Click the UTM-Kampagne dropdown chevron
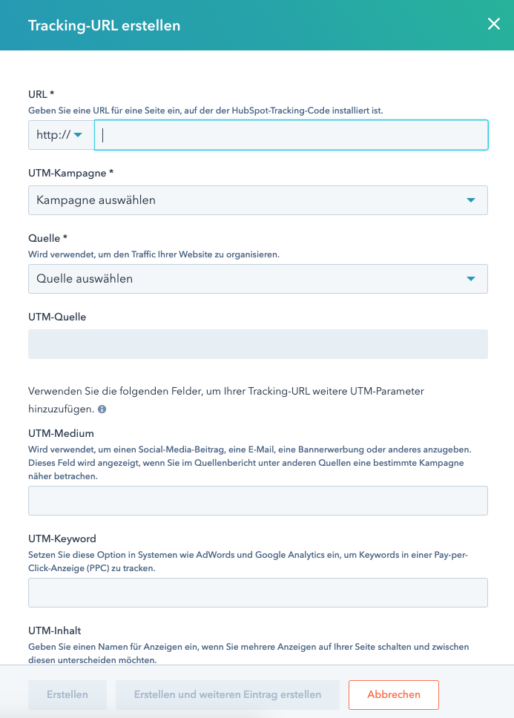Viewport: 514px width, 718px height. (470, 200)
